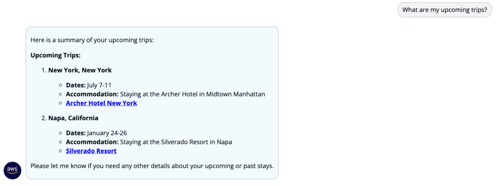Click the bullet marker beside Silverado Resort link
The height and width of the screenshot is (186, 496).
61,151
